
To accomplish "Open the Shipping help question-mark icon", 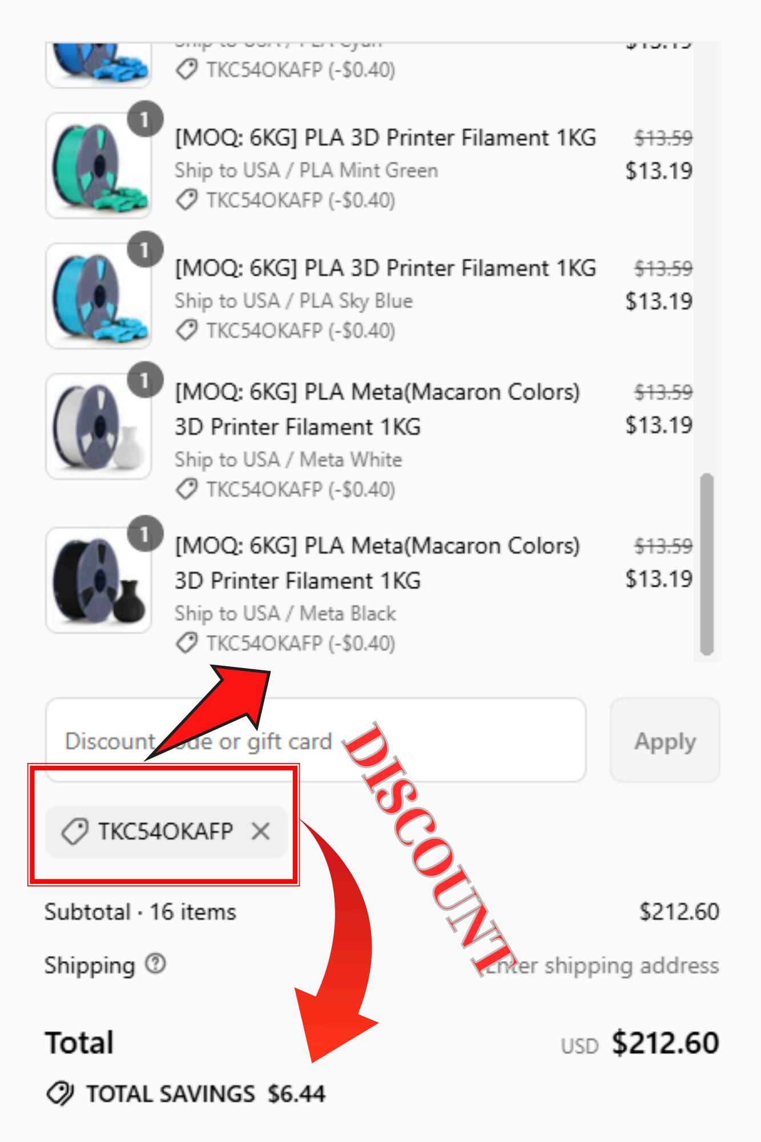I will click(x=155, y=964).
